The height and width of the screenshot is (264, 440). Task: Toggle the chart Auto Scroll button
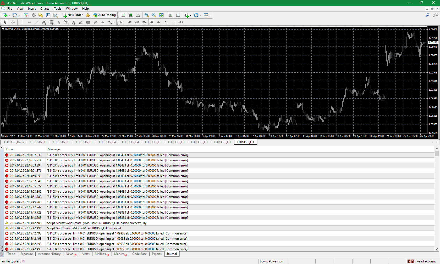coord(170,15)
